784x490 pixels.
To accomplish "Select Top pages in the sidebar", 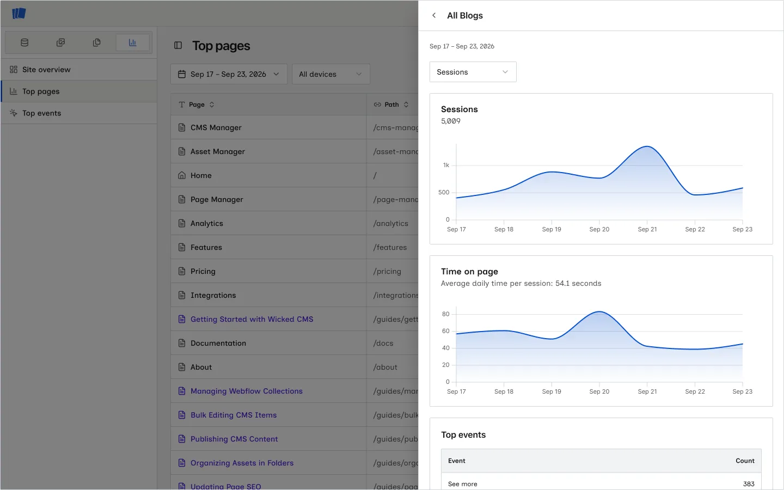I will [x=79, y=91].
